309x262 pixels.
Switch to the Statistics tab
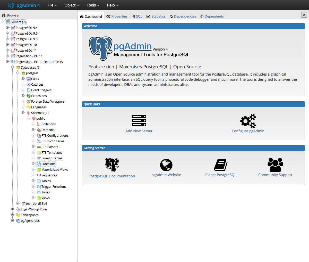pyautogui.click(x=156, y=16)
